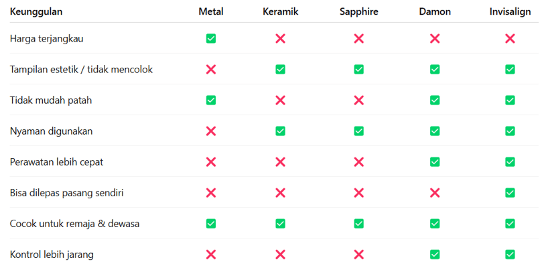Viewport: 544px width, 276px height.
Task: Click red cross for Keramik Perawatan lebih cepat
Action: click(x=280, y=162)
